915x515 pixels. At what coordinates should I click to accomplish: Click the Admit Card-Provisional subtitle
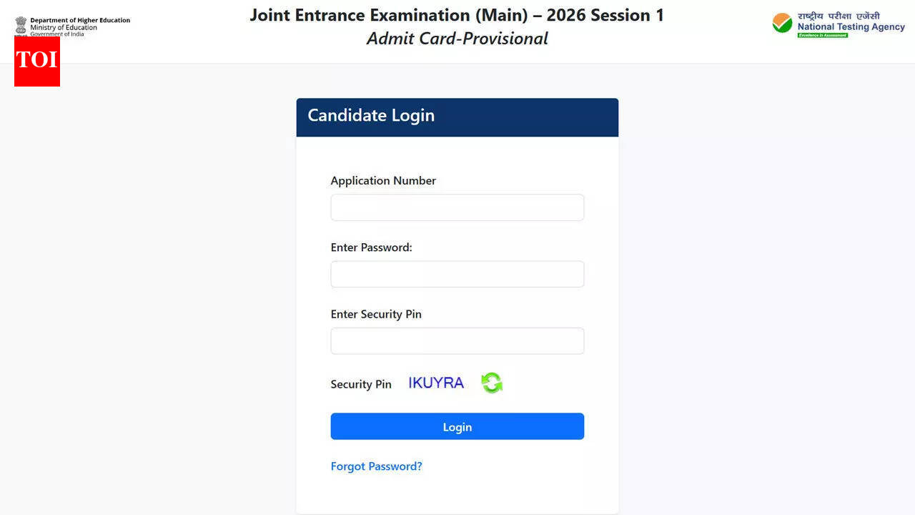coord(457,39)
